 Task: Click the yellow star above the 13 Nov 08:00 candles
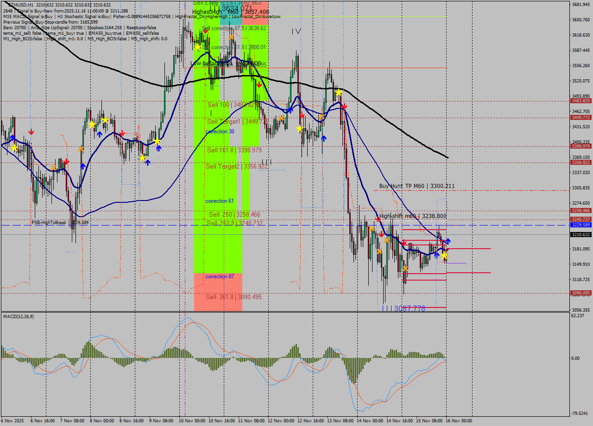pos(339,93)
